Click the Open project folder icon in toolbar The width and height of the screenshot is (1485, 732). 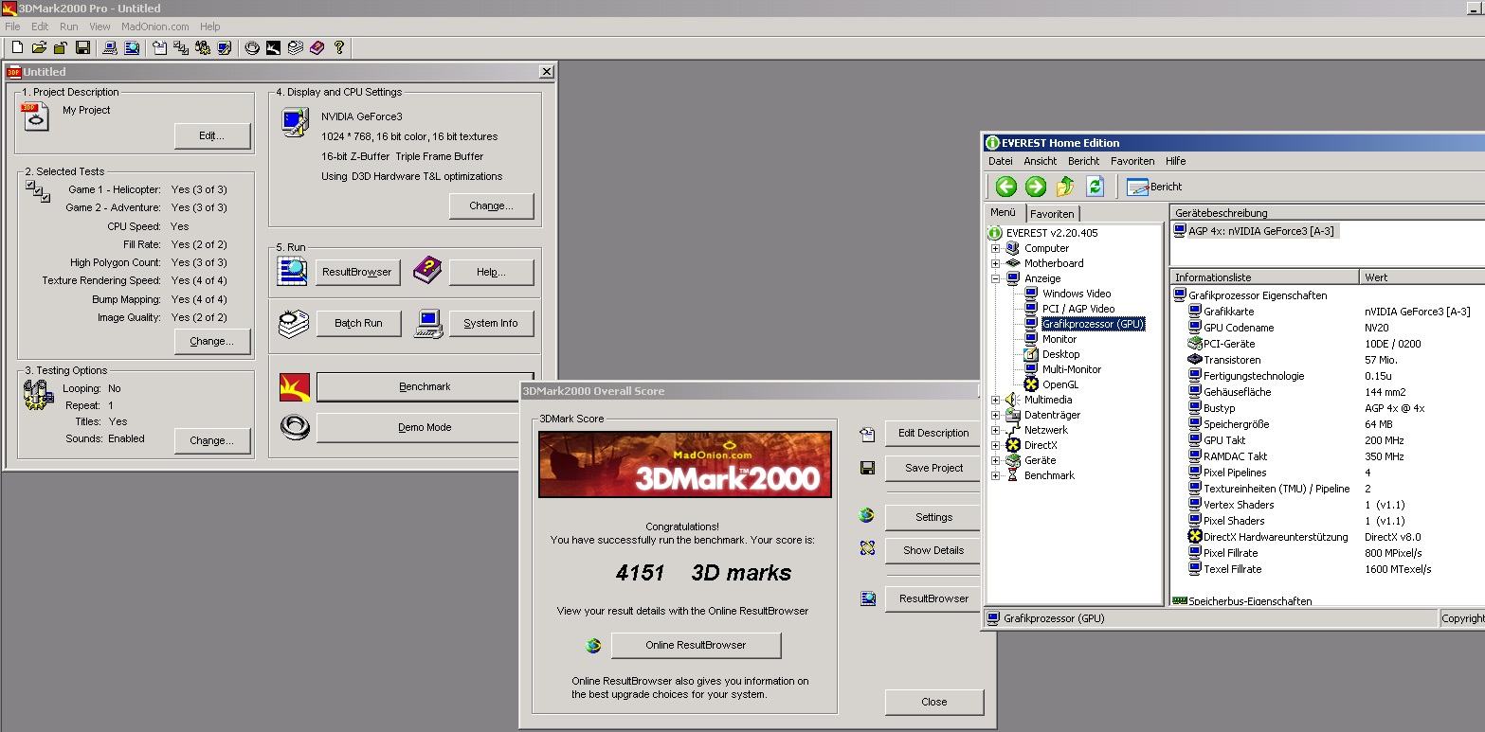[x=40, y=47]
